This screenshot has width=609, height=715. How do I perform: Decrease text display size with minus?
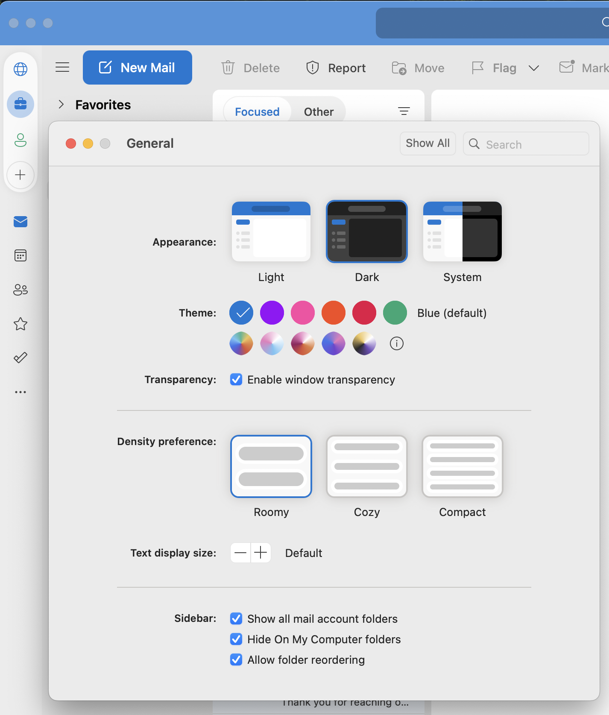click(240, 553)
